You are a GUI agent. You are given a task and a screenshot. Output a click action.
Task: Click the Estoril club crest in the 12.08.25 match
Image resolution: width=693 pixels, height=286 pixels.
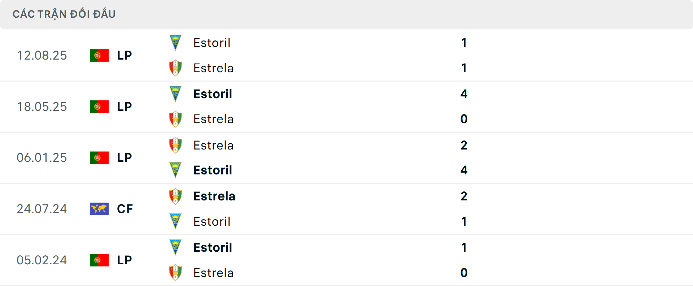coord(175,42)
